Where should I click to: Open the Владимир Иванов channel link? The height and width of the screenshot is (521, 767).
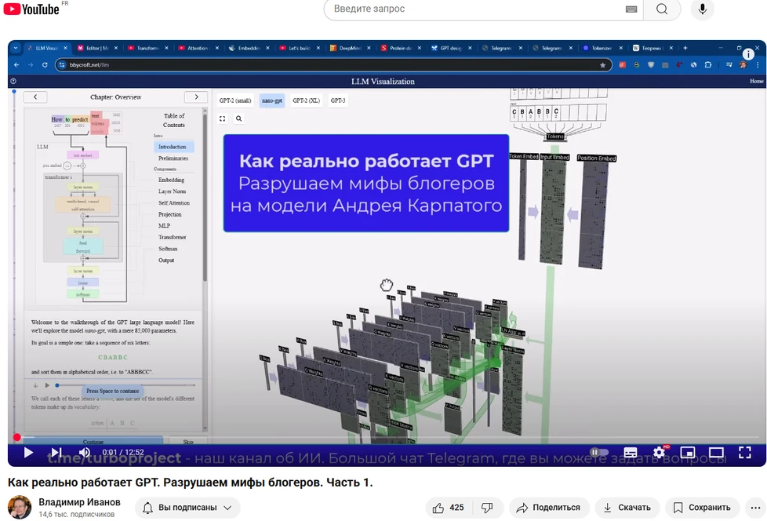(x=79, y=502)
